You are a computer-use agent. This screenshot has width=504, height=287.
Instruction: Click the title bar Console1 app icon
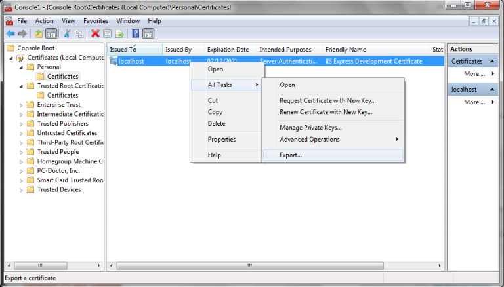coord(8,7)
